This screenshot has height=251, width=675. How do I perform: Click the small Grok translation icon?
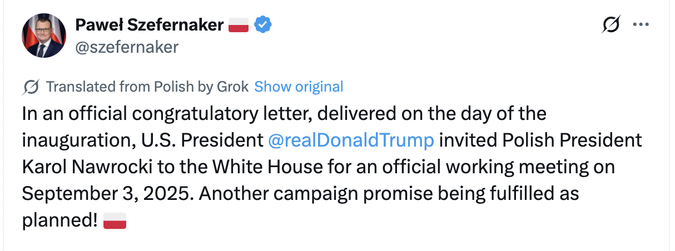tap(31, 87)
